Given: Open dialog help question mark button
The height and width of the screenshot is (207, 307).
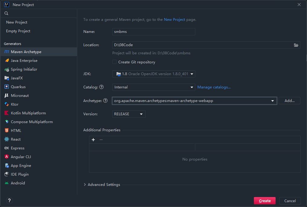Looking at the screenshot, I should tap(9, 201).
